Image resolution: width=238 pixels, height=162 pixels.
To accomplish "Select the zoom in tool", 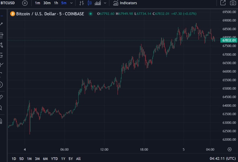I will pos(1,108).
